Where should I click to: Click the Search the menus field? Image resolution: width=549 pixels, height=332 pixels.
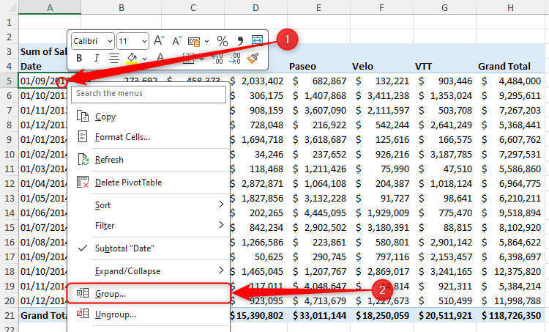149,94
